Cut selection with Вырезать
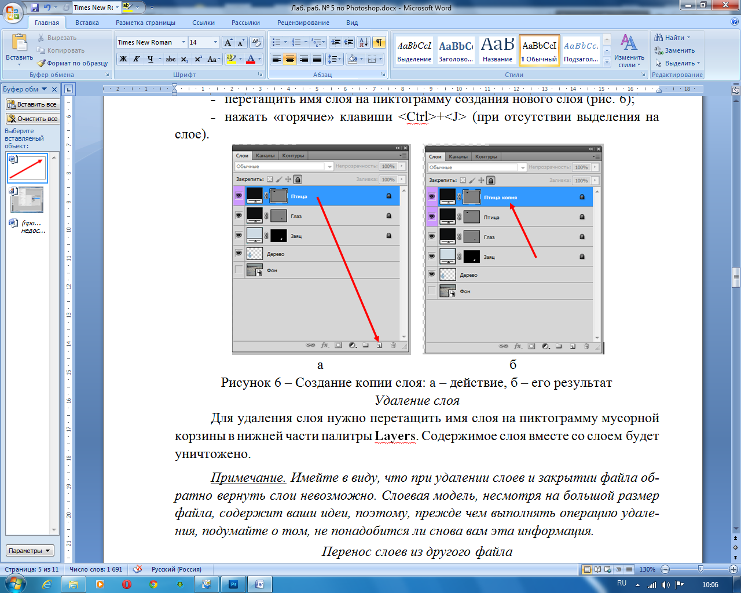 [x=57, y=38]
